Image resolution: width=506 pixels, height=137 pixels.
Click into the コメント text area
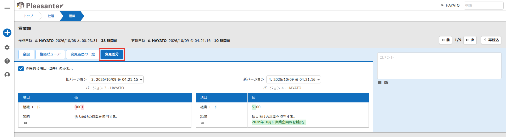pyautogui.click(x=439, y=66)
